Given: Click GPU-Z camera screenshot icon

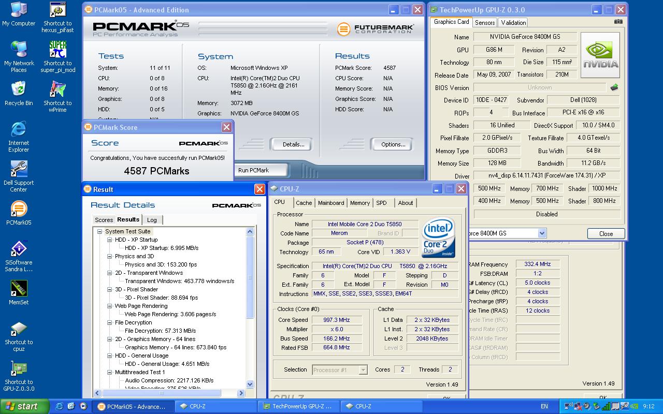Looking at the screenshot, I should click(x=618, y=22).
